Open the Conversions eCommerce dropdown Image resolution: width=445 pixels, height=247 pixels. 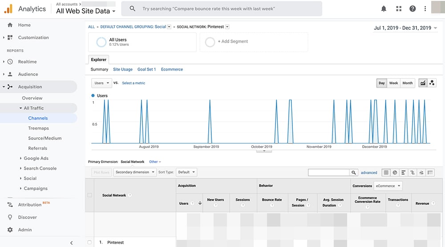388,186
